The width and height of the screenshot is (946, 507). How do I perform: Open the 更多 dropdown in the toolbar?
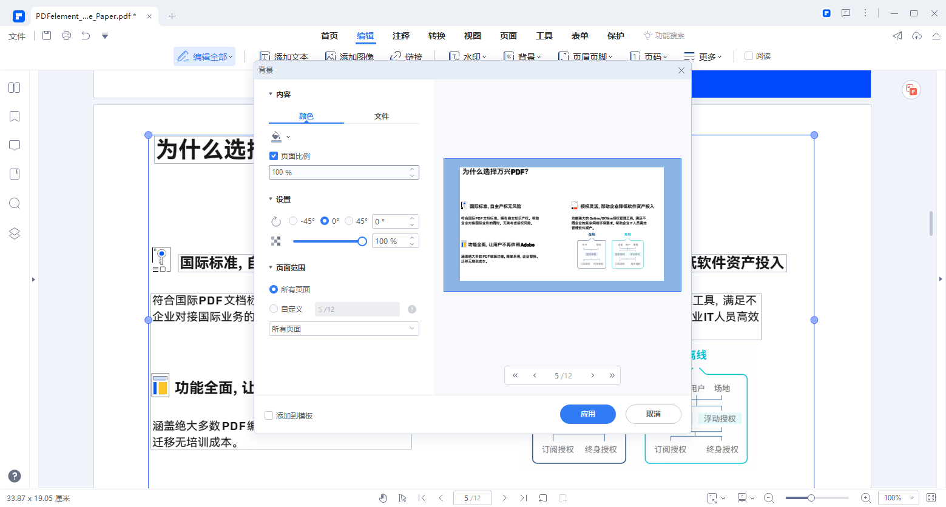[x=704, y=56]
